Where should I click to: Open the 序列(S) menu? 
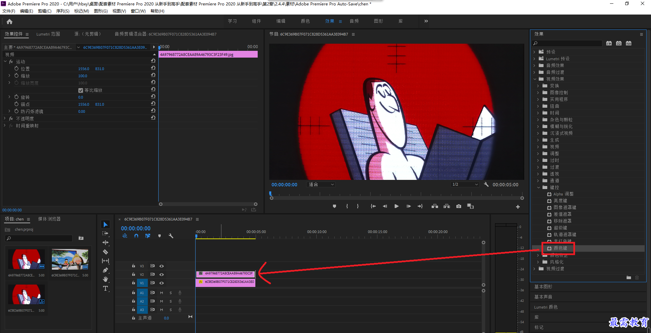pyautogui.click(x=63, y=11)
